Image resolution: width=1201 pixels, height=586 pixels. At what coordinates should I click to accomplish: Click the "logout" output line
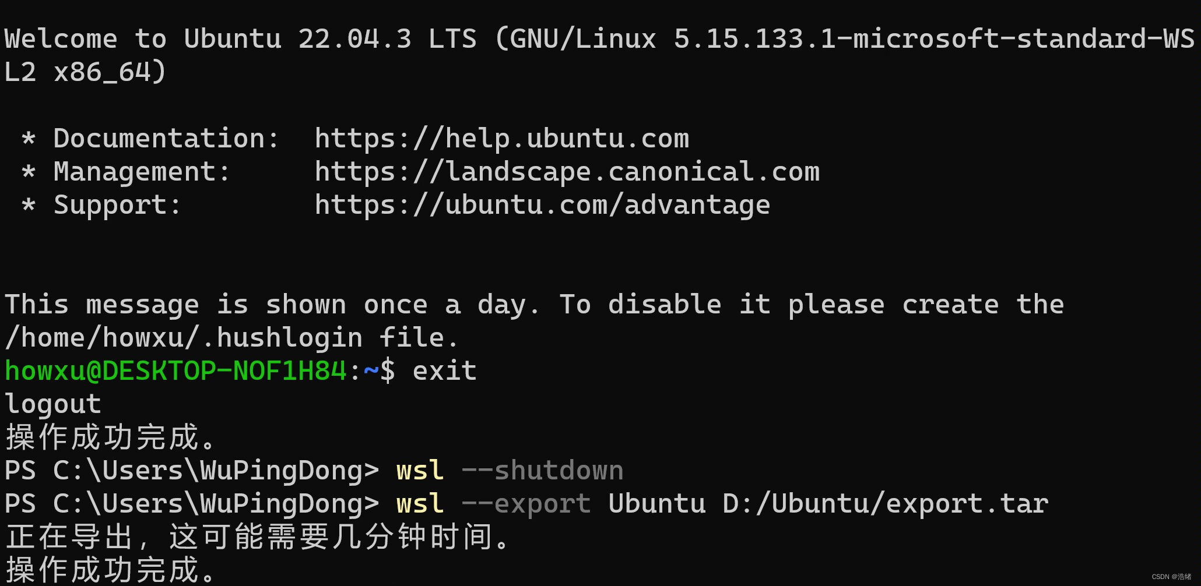click(53, 404)
